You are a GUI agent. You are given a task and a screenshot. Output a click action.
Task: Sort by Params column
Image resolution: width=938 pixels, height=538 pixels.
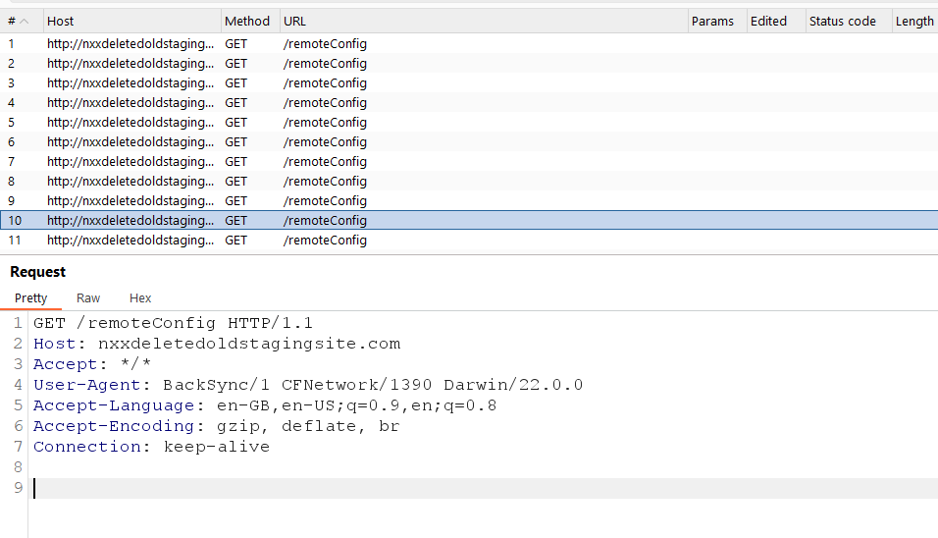[712, 21]
